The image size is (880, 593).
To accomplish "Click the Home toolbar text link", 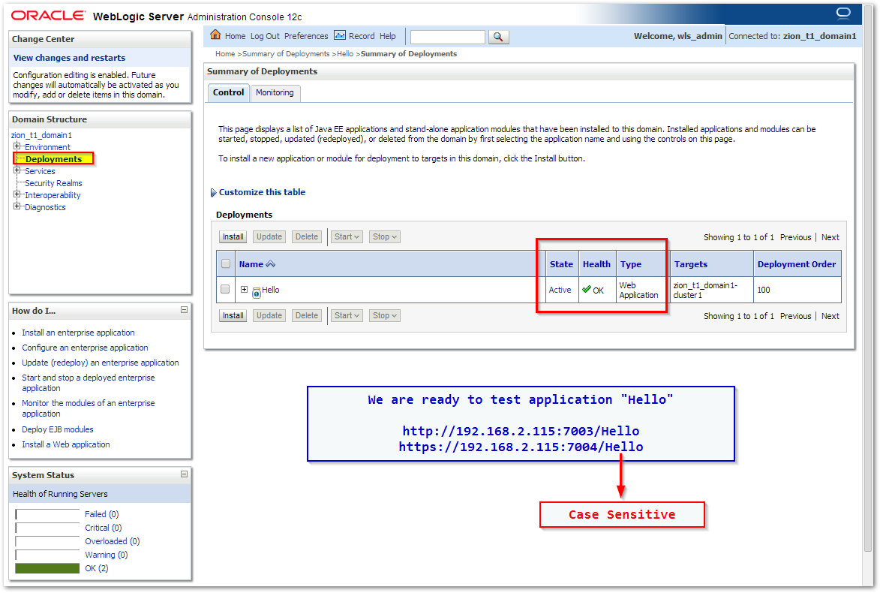I will 235,36.
